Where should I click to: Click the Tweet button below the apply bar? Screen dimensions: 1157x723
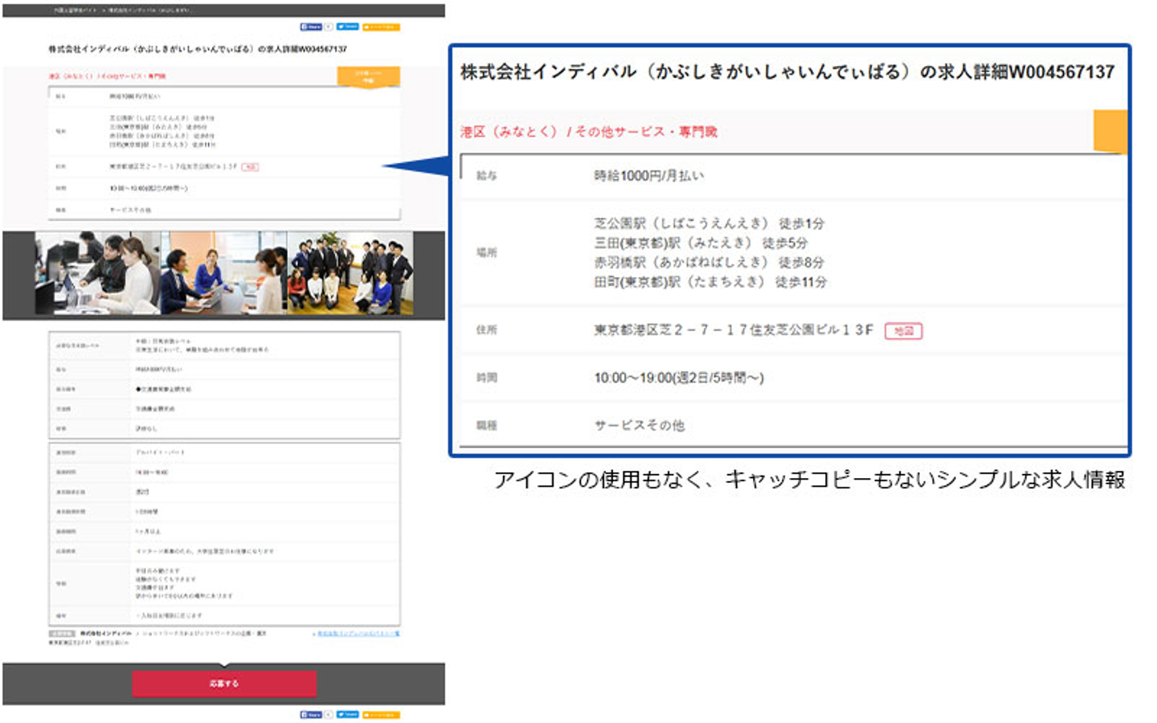tap(347, 714)
